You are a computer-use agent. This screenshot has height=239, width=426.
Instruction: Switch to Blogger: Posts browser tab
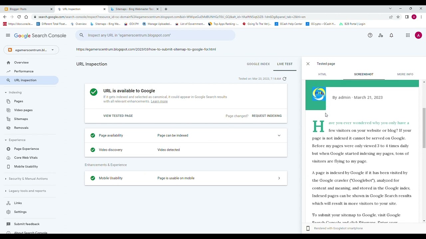[28, 9]
